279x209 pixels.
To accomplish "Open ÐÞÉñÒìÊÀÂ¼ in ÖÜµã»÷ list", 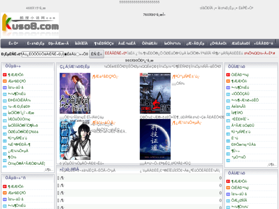I will pos(19,100).
